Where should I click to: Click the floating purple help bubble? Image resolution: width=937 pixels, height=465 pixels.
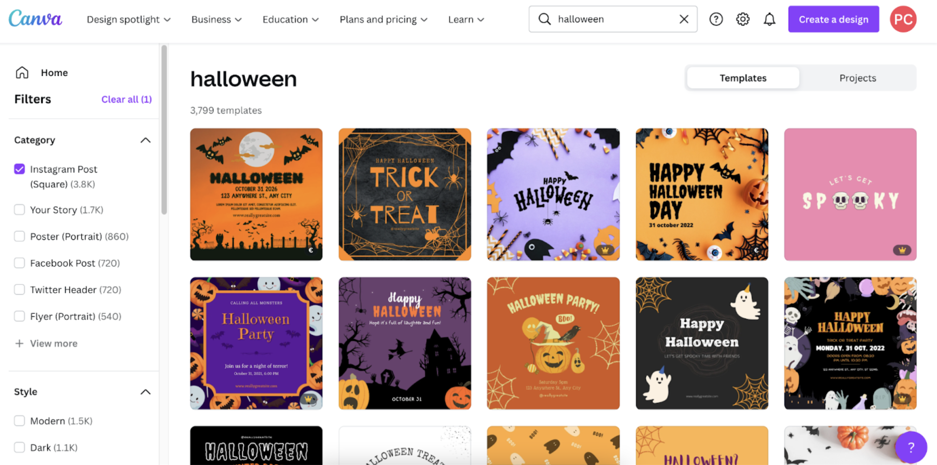click(x=911, y=447)
